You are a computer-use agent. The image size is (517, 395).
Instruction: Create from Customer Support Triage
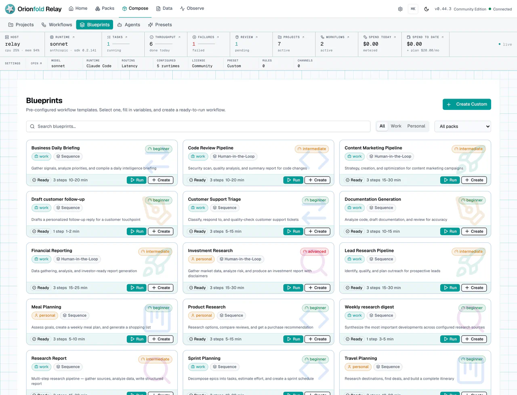point(317,231)
